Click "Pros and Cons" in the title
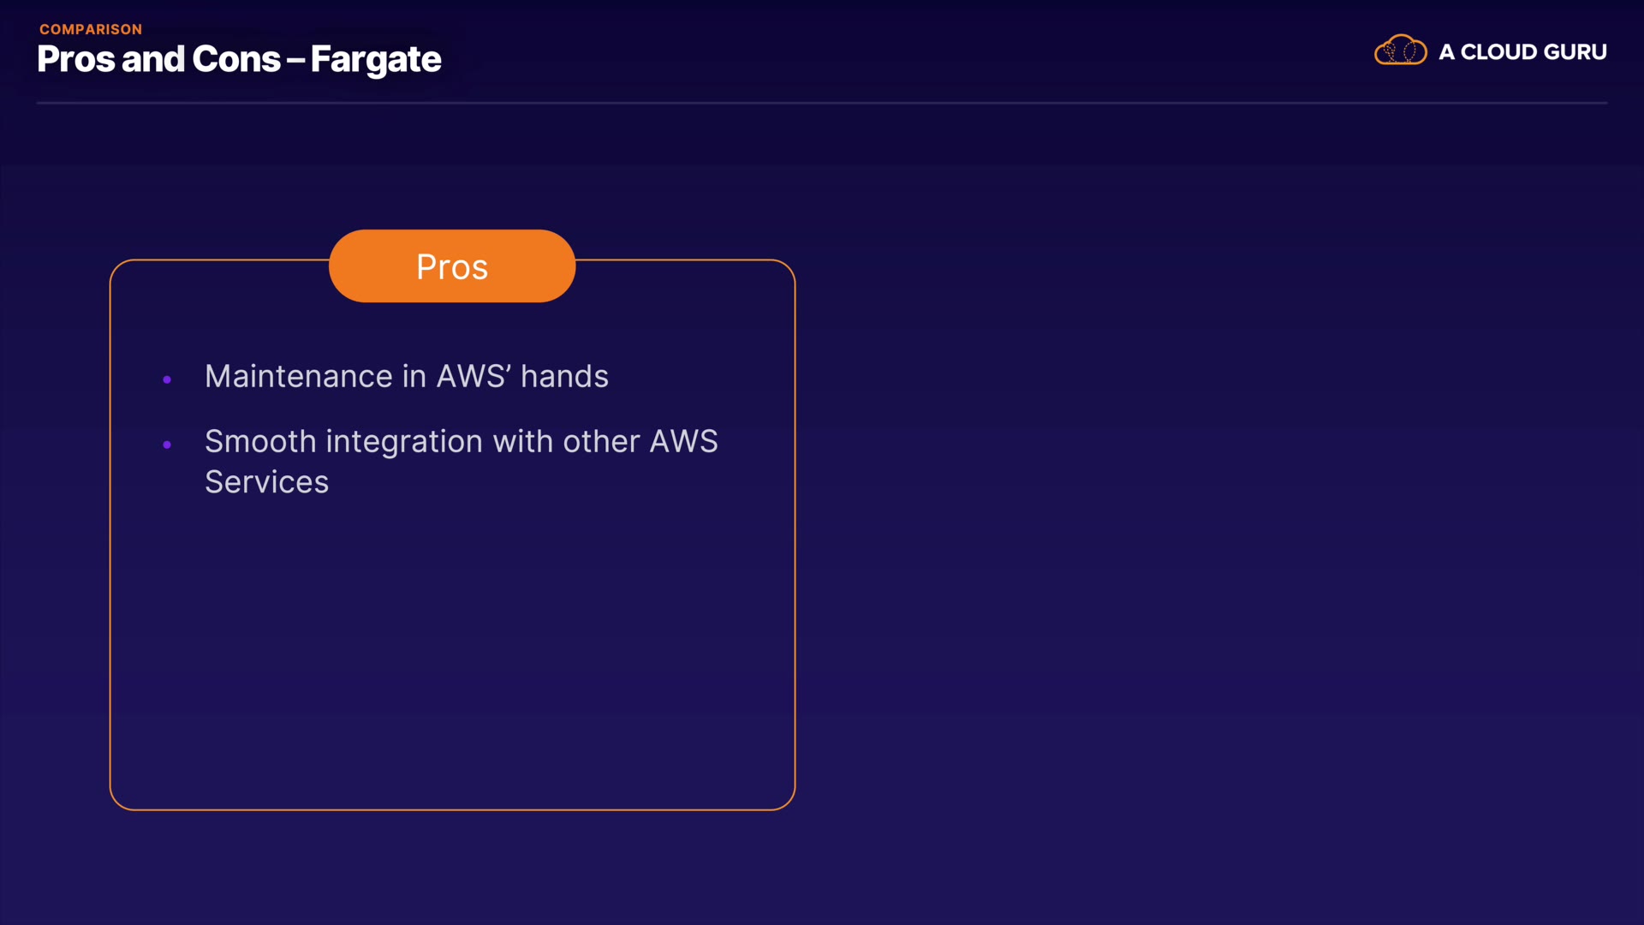This screenshot has height=925, width=1644. tap(159, 60)
